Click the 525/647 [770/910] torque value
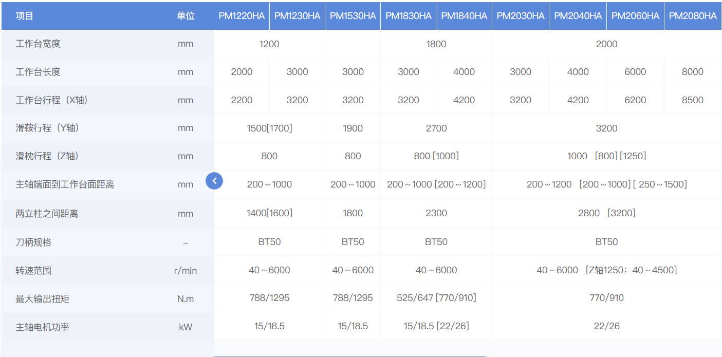 (x=436, y=297)
